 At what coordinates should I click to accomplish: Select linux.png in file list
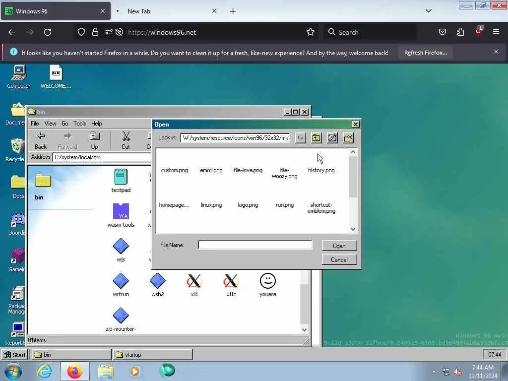click(211, 205)
